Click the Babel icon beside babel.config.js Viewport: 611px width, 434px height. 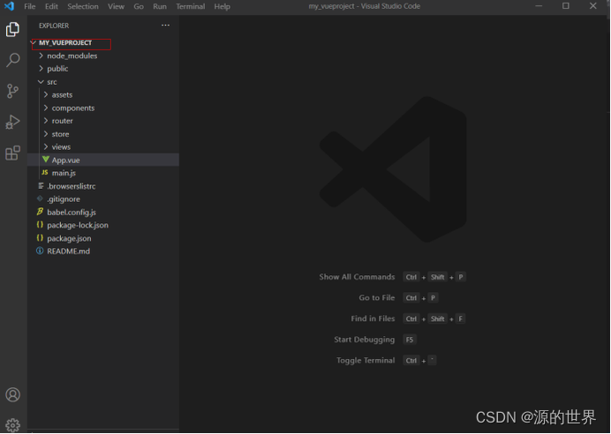(40, 212)
